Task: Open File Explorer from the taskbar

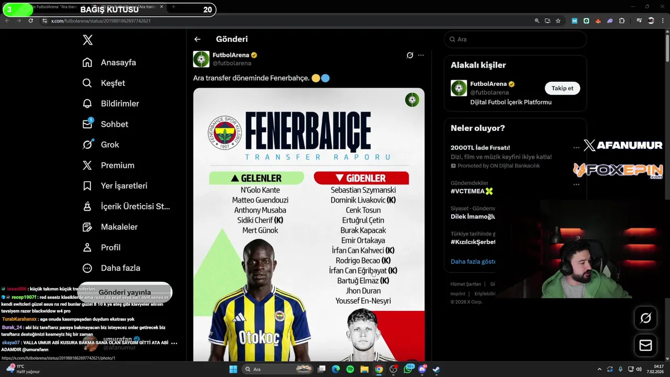Action: coord(364,369)
